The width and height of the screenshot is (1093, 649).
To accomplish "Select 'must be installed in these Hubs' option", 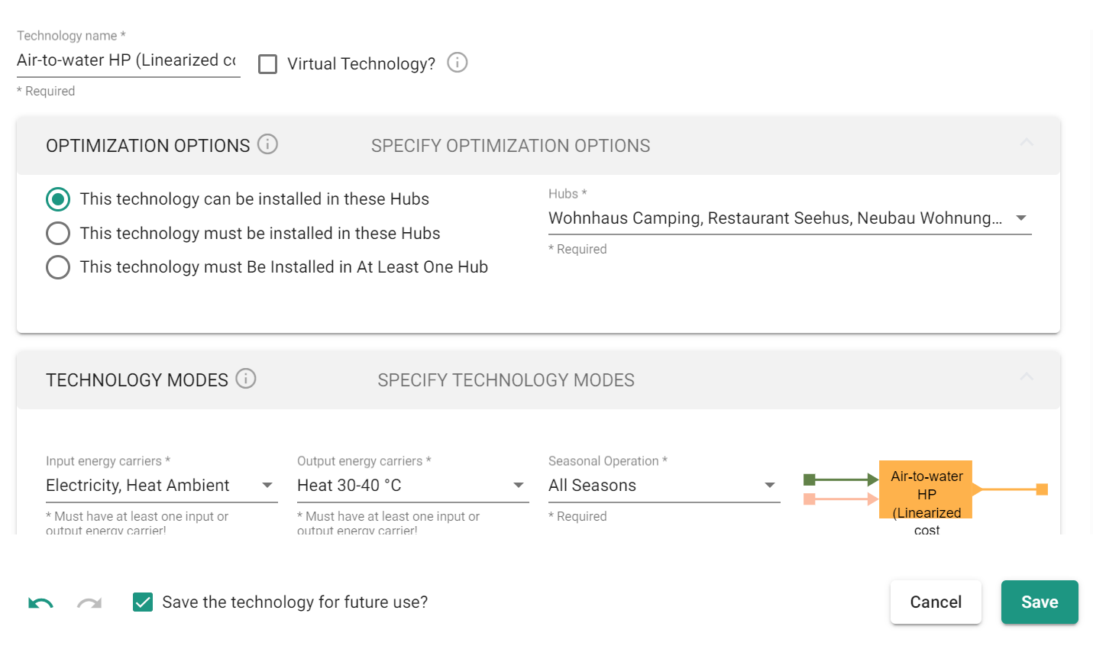I will click(x=58, y=233).
